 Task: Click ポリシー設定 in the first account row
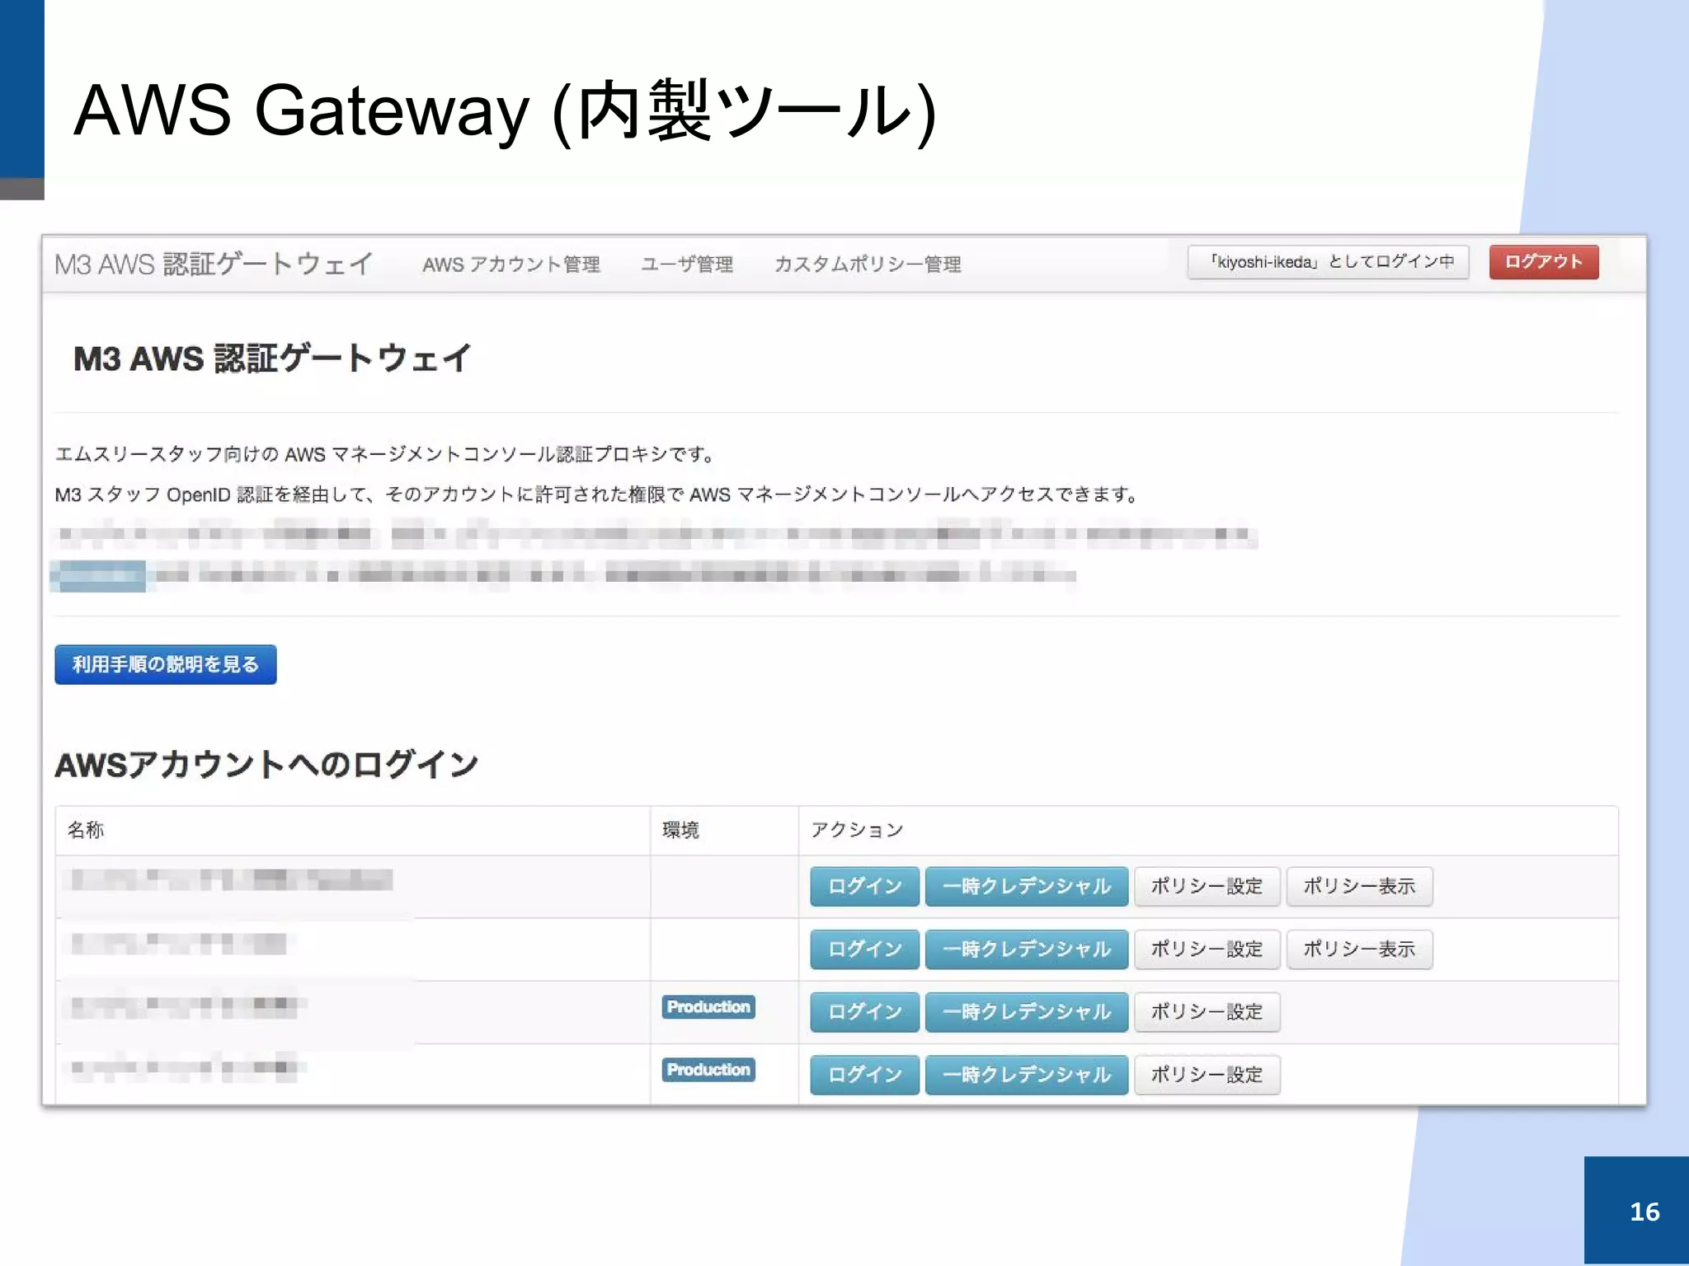point(1207,886)
